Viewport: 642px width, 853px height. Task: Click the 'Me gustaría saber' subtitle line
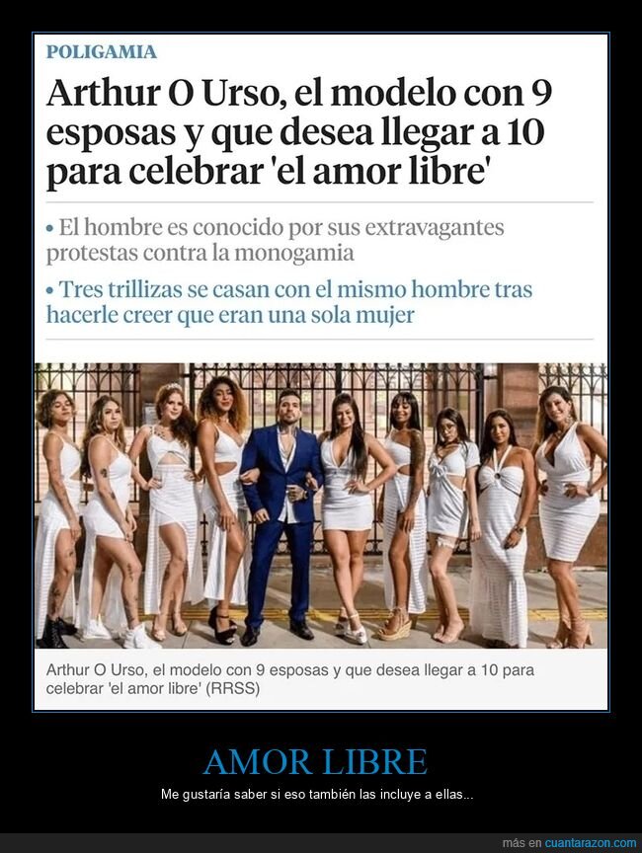point(317,794)
